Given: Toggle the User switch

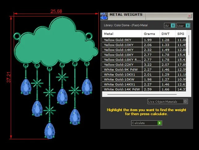Looking at the screenshot, I should (183, 26).
